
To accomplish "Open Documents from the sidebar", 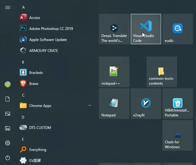I will click(8, 99).
